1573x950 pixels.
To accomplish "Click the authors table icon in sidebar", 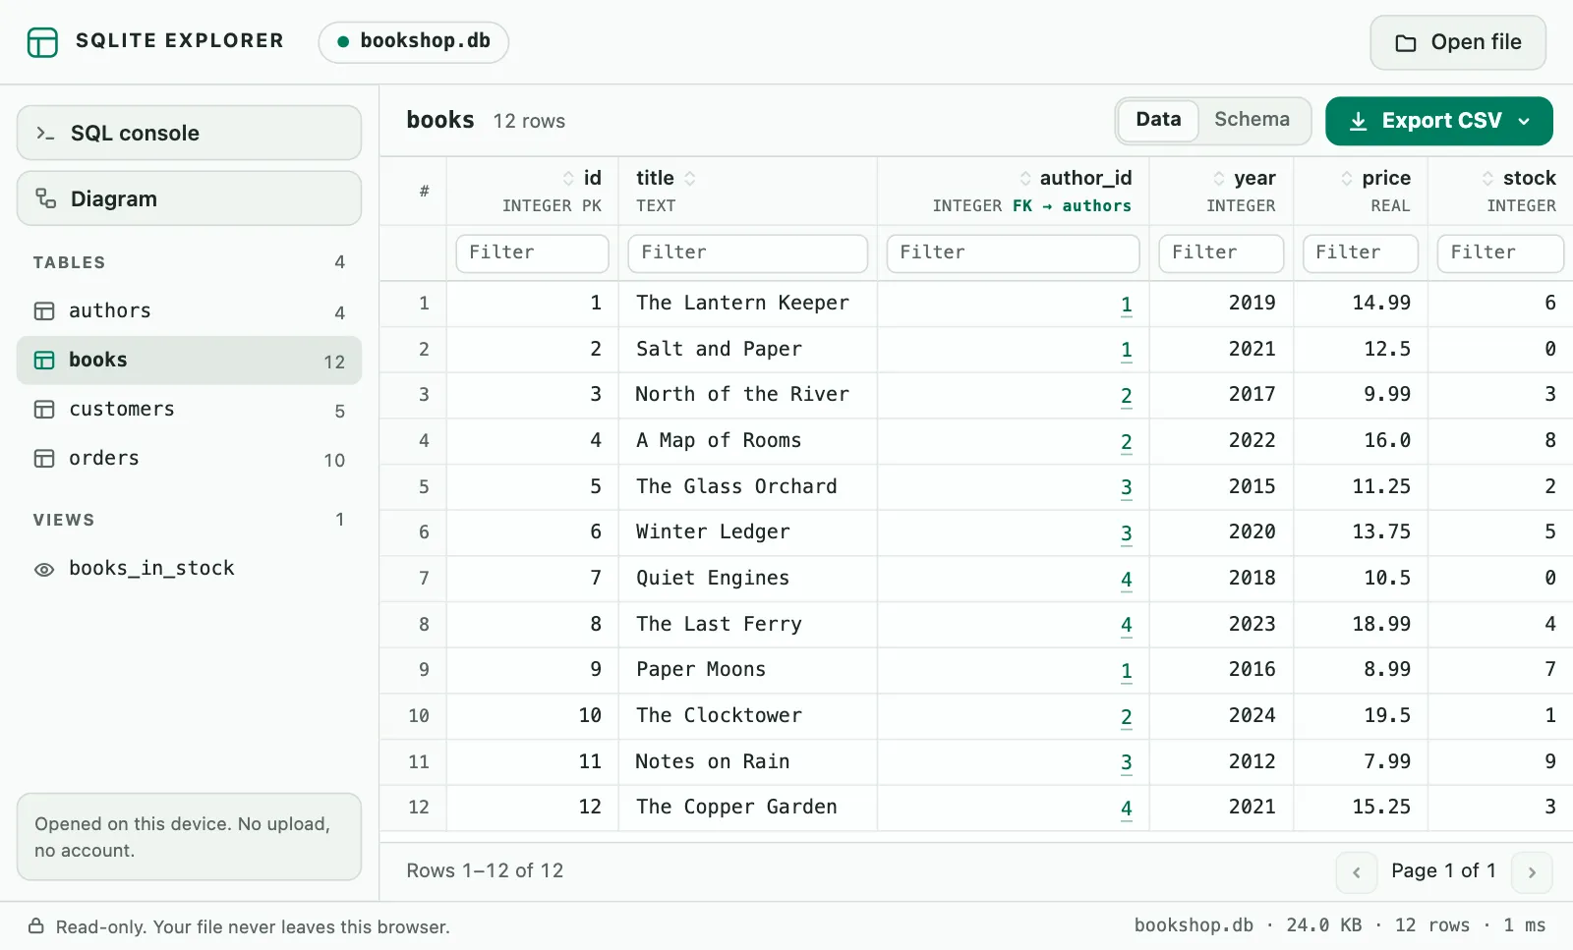I will (x=44, y=311).
